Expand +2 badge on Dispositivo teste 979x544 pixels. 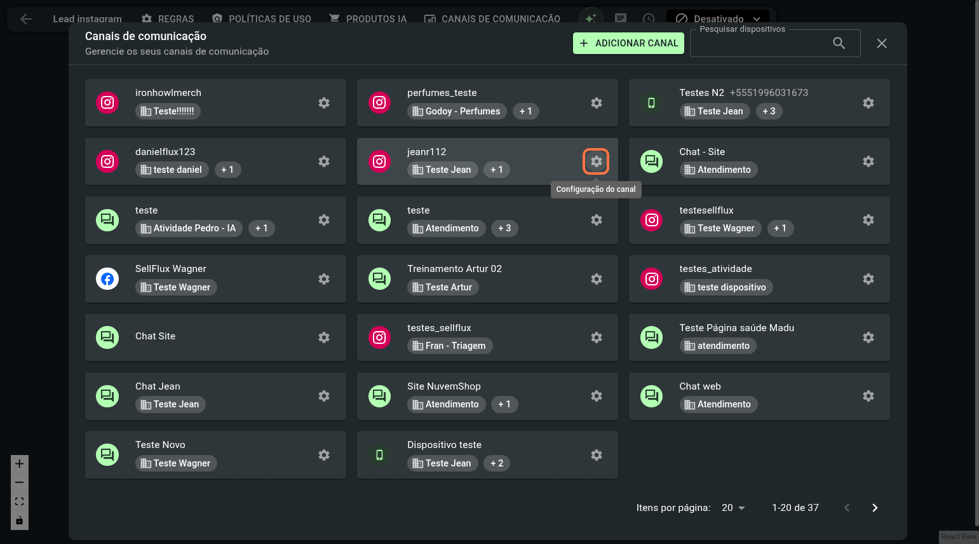coord(497,463)
